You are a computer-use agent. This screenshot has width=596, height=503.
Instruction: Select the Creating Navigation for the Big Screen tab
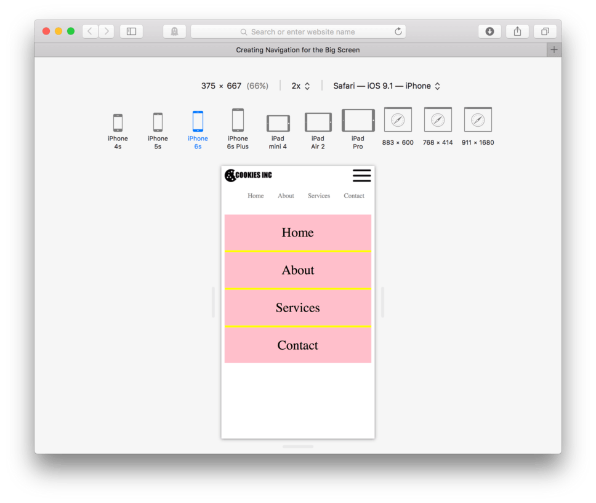point(297,50)
